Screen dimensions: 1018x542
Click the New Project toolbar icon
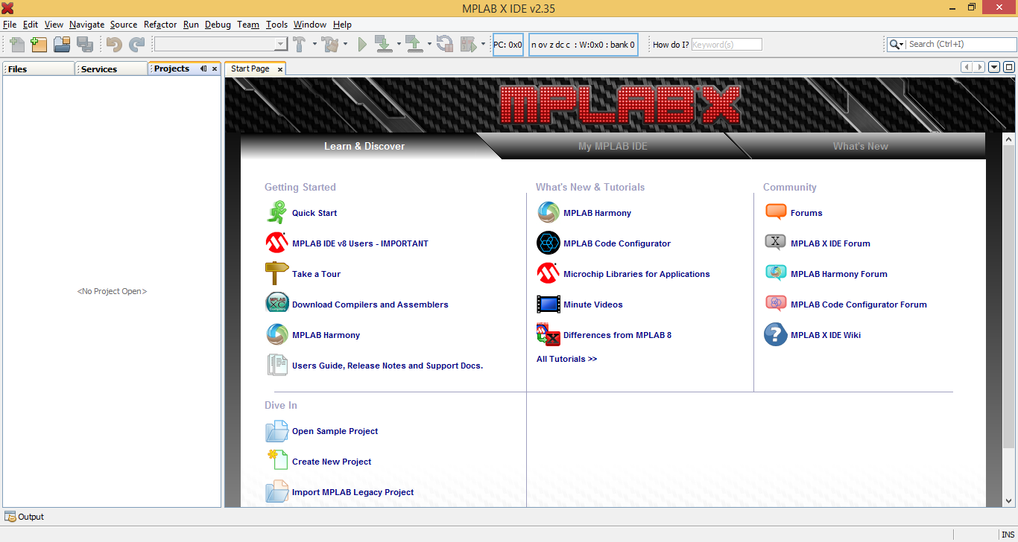[x=39, y=44]
